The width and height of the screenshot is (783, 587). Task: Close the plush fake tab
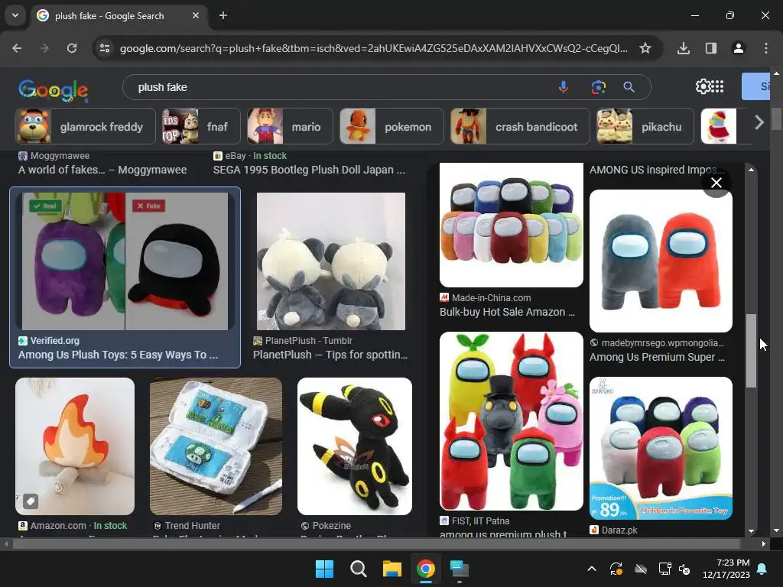point(196,15)
